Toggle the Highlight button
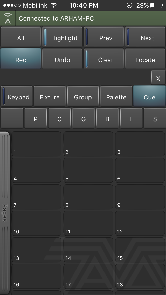This screenshot has height=295, width=166. [x=62, y=38]
